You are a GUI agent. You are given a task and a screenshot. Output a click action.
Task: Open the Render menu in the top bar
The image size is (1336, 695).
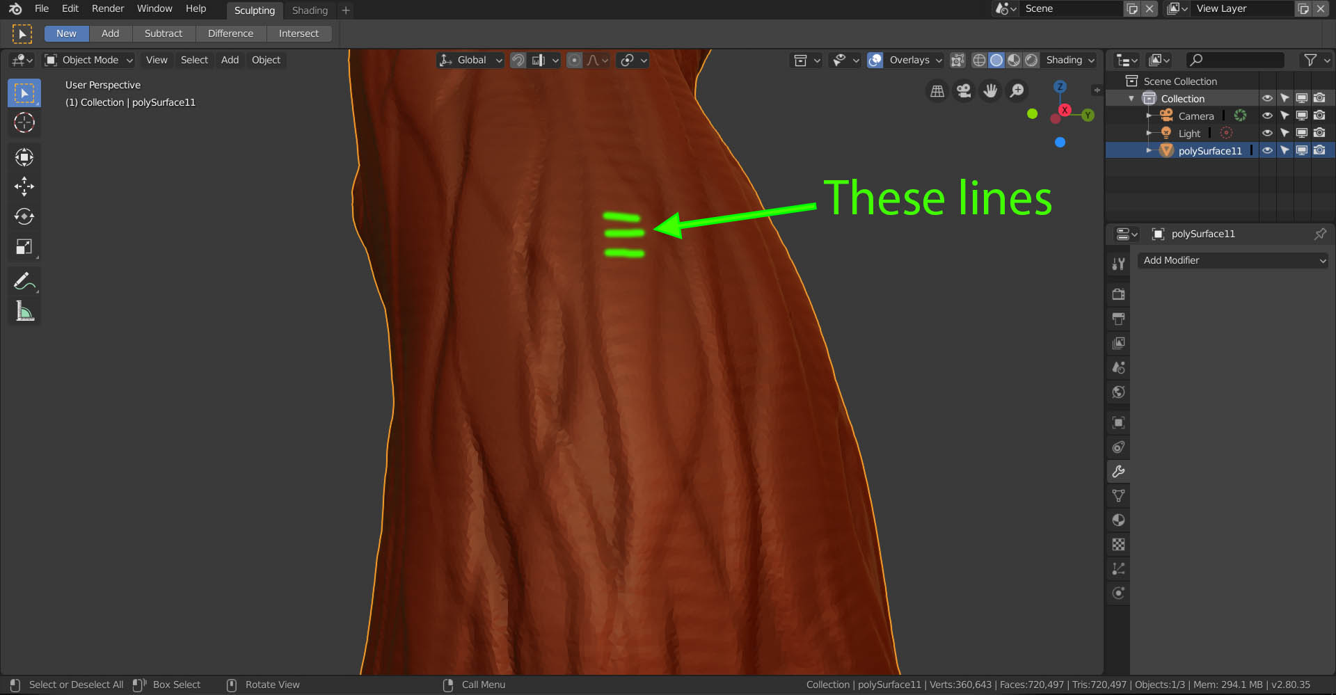pyautogui.click(x=108, y=8)
